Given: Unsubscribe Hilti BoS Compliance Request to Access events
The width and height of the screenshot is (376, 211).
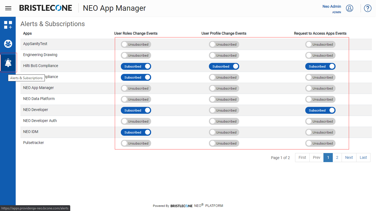Looking at the screenshot, I should [x=320, y=66].
